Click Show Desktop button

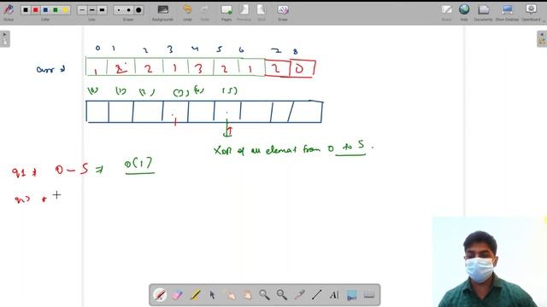[507, 13]
